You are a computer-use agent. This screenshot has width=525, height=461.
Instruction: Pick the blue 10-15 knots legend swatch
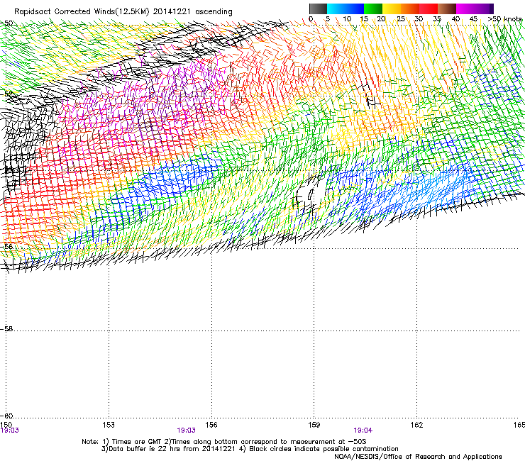pyautogui.click(x=355, y=9)
